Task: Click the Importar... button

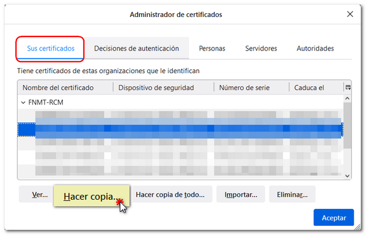Action: click(x=241, y=194)
